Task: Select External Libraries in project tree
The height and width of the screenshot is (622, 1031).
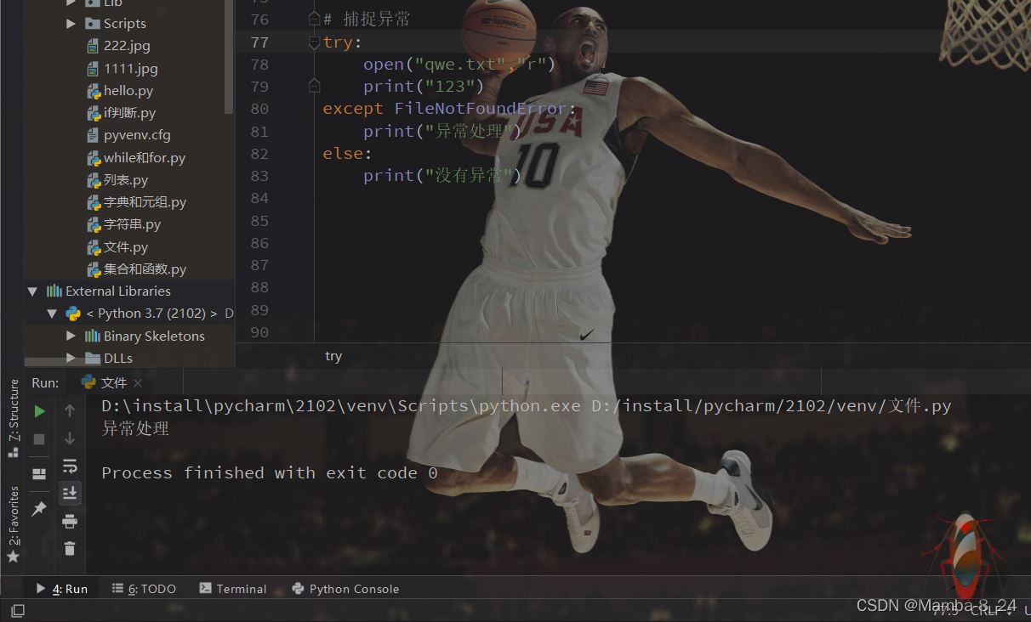Action: (118, 291)
